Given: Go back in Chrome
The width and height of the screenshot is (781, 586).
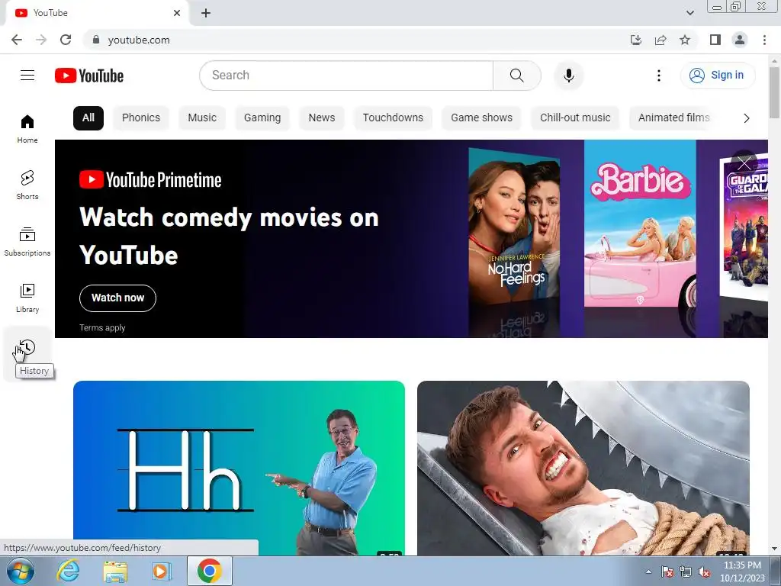Looking at the screenshot, I should tap(17, 40).
